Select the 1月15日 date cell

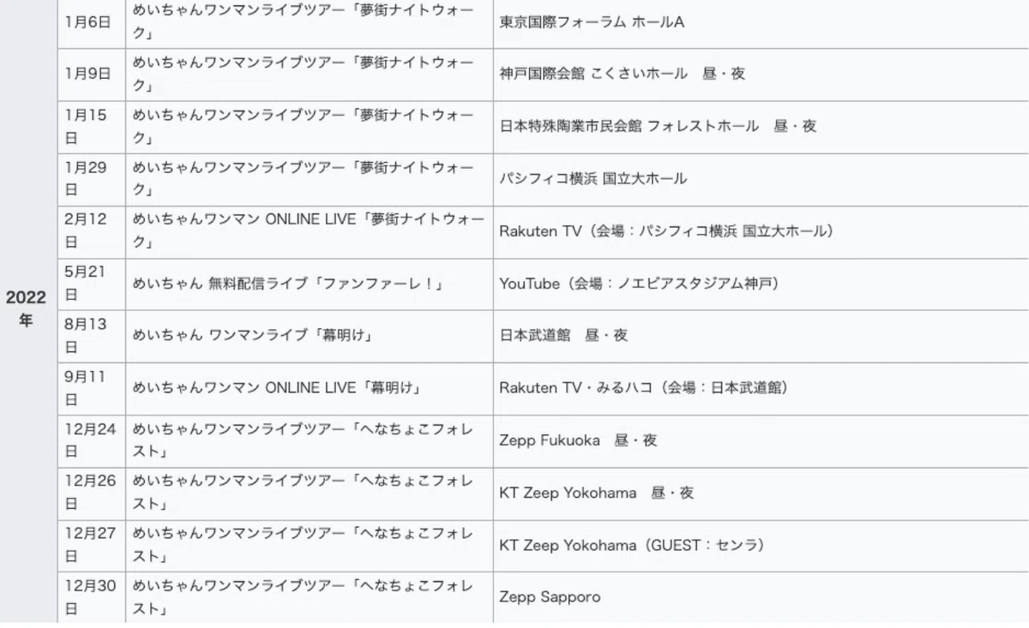click(x=92, y=127)
